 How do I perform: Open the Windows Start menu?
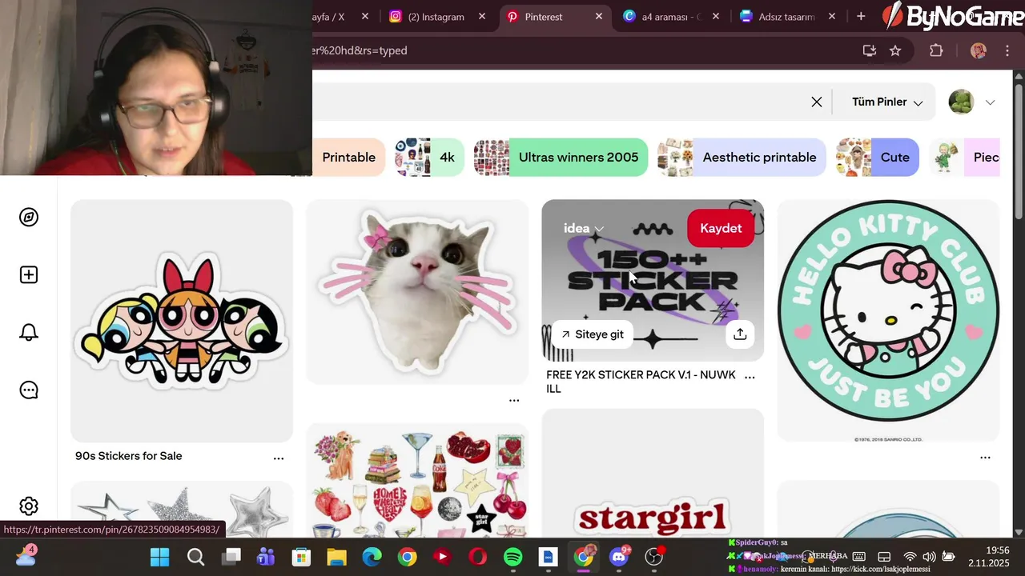point(160,556)
